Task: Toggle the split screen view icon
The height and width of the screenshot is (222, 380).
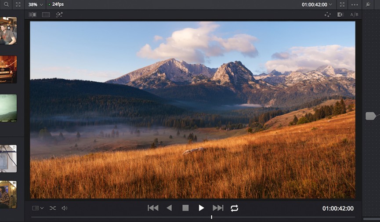Action: coord(46,15)
